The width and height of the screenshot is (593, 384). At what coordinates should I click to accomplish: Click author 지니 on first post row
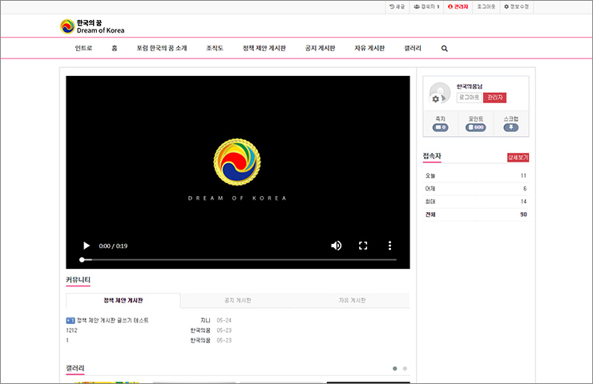(x=205, y=320)
